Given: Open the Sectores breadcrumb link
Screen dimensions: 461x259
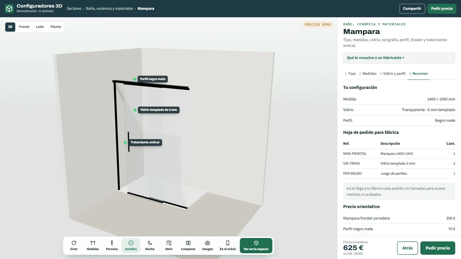Looking at the screenshot, I should (x=74, y=9).
